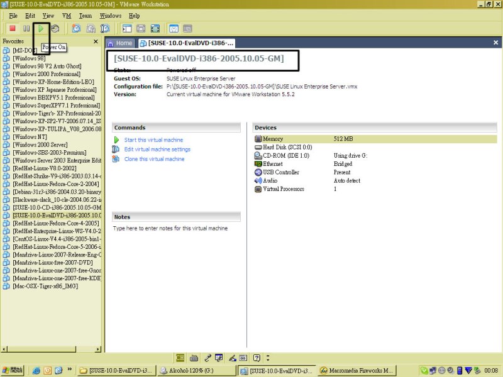
Task: Expand the quick launch overflow chevron
Action: 70,369
